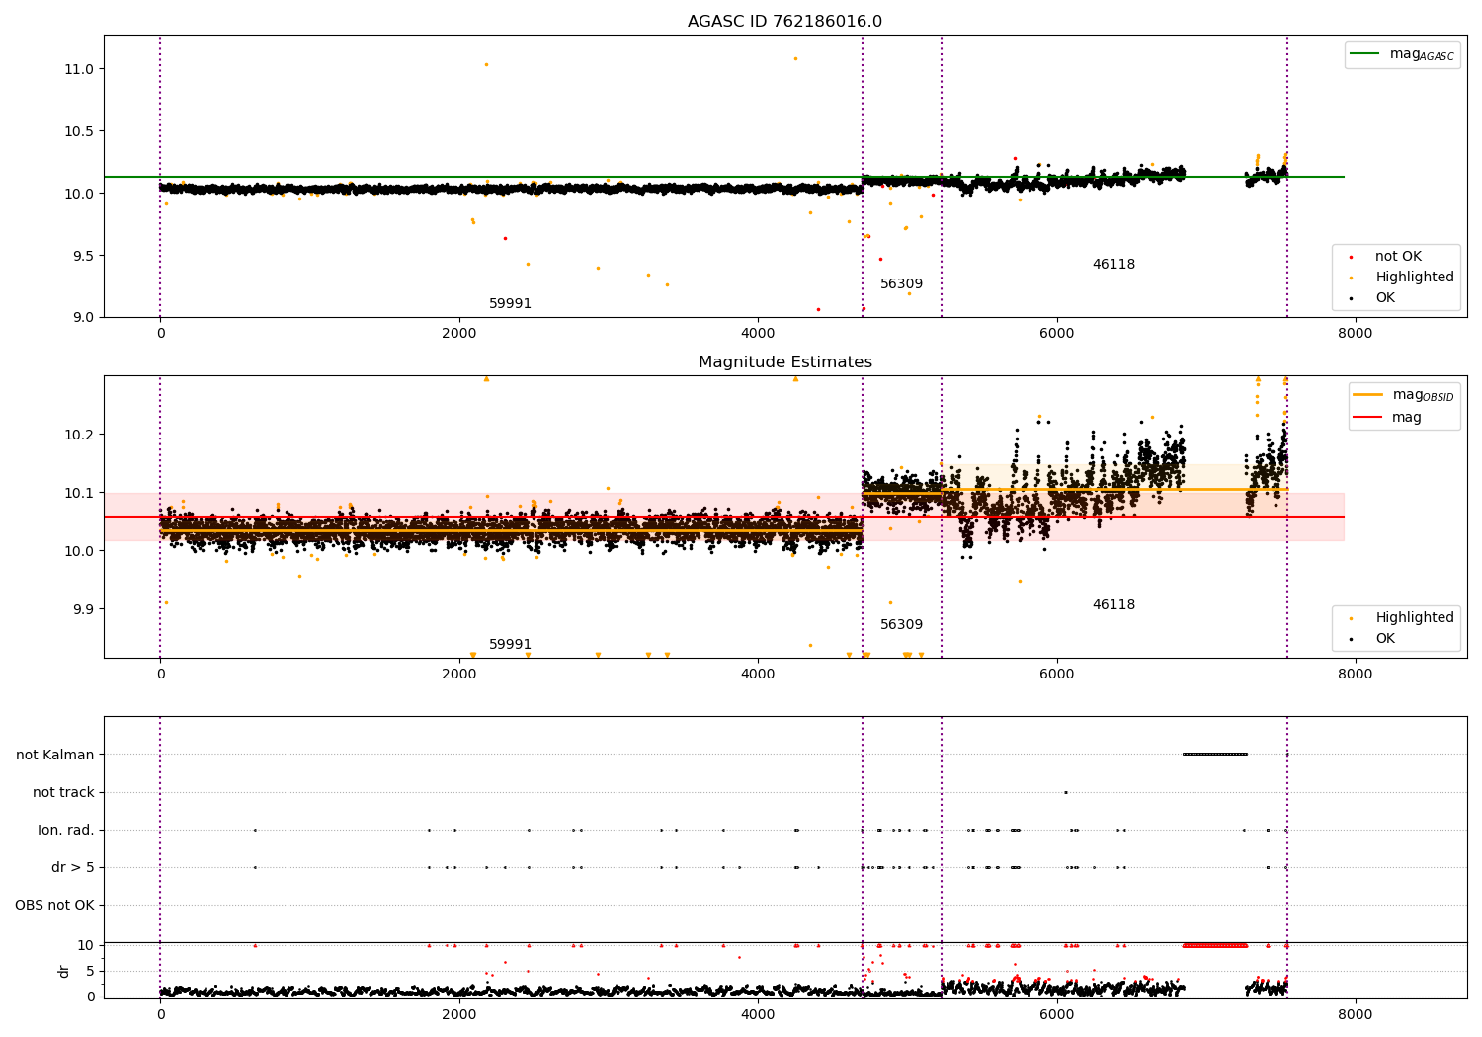This screenshot has height=1037, width=1482.
Task: Click the "not track" row label
Action: click(x=63, y=793)
